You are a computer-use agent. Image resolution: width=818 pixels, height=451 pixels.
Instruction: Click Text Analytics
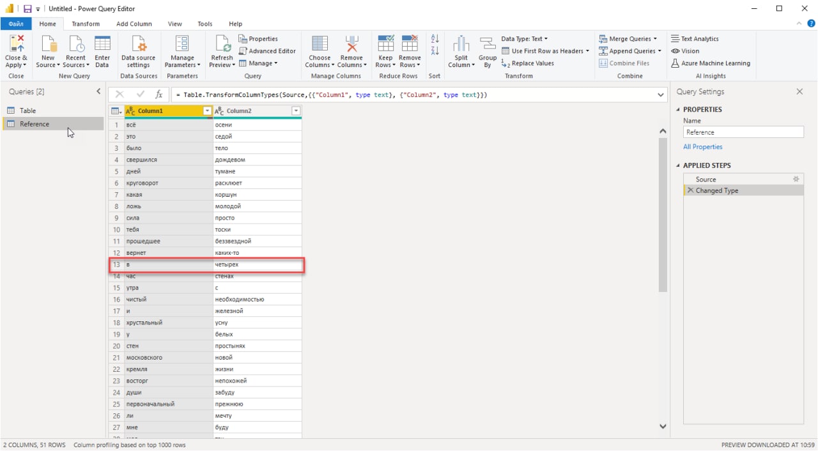[695, 39]
